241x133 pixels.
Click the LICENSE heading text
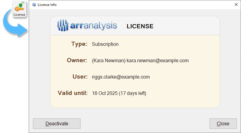pyautogui.click(x=140, y=26)
